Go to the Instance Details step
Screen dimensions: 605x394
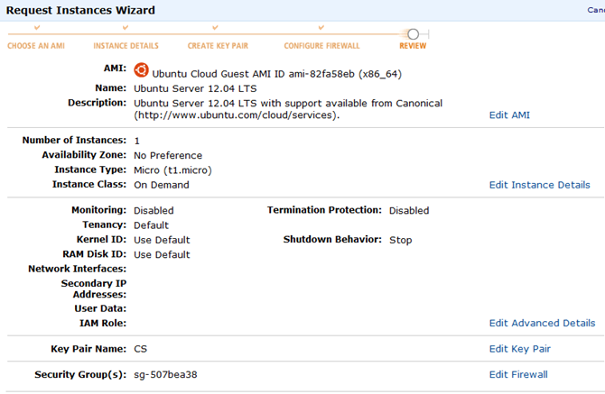[x=126, y=45]
